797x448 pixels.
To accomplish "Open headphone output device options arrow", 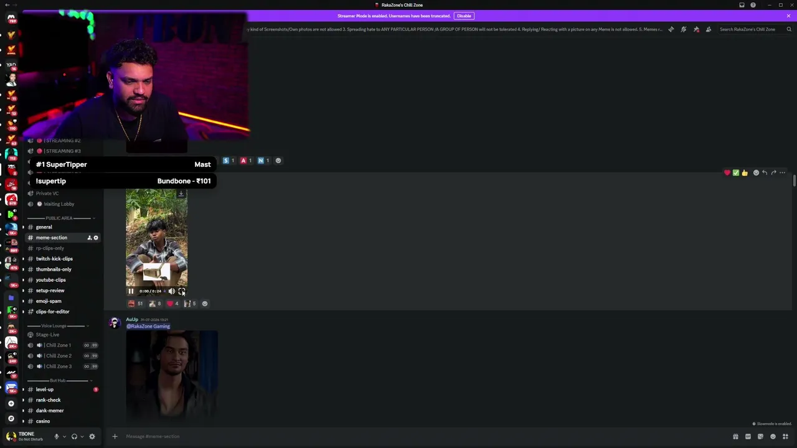I will pos(82,437).
